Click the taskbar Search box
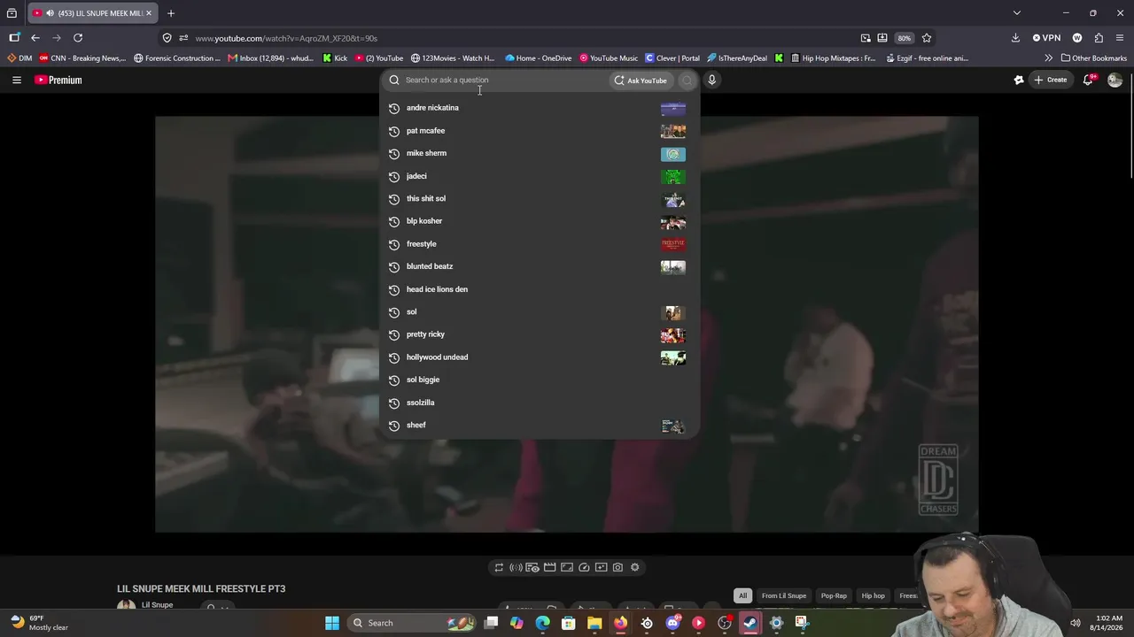The width and height of the screenshot is (1134, 637). [x=412, y=623]
